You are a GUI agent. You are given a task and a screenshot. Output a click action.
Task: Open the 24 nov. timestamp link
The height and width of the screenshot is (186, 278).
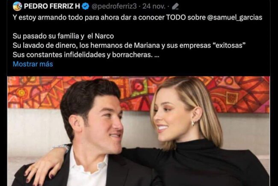pos(154,6)
